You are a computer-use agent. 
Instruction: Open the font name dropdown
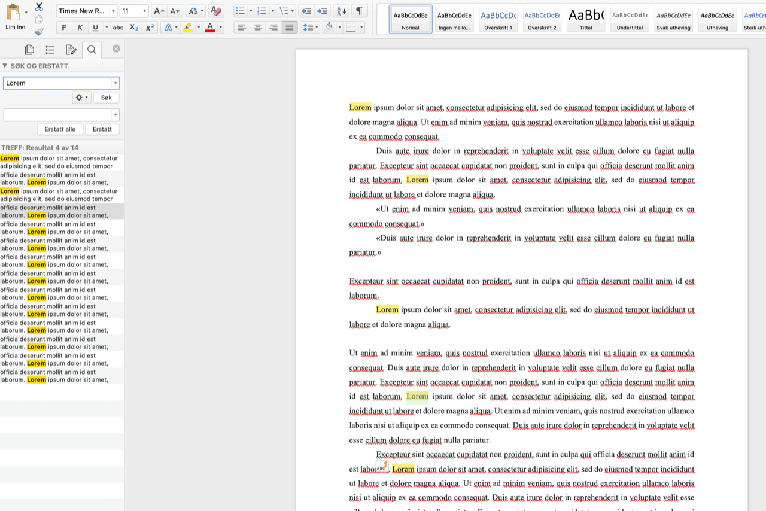pos(113,11)
